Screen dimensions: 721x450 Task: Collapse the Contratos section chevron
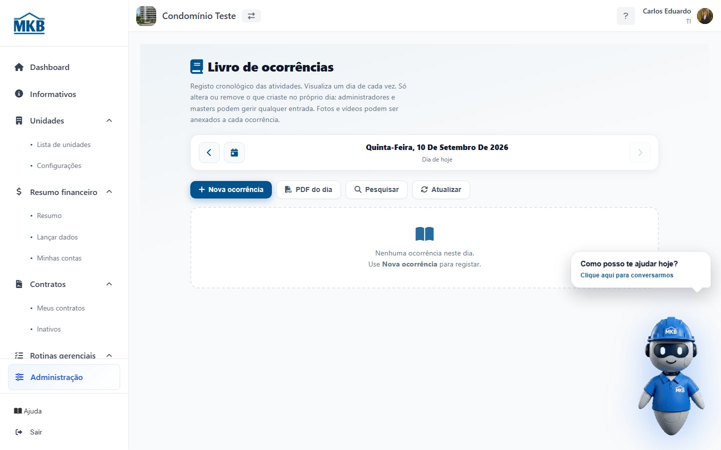coord(109,284)
